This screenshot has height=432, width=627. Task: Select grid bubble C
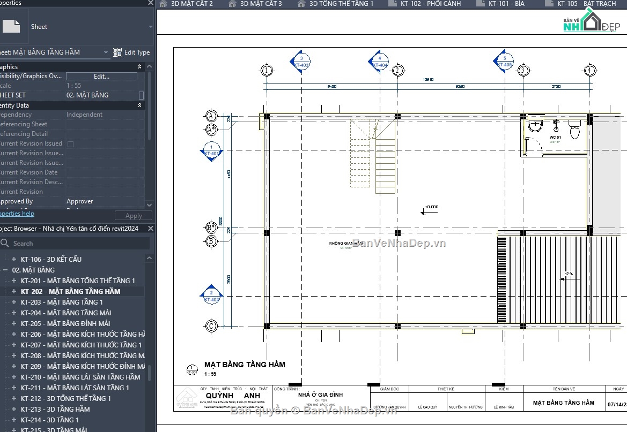[211, 326]
